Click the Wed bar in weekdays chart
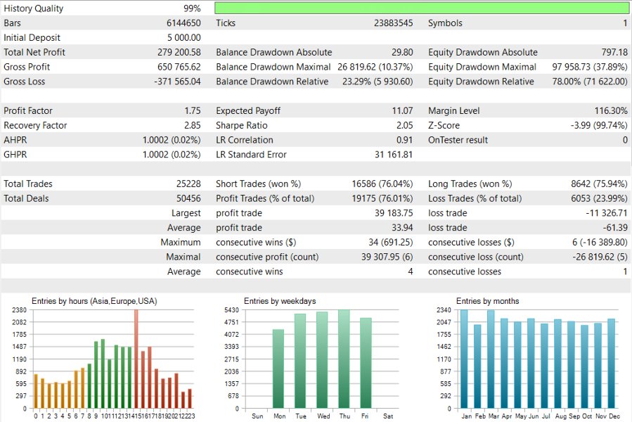 [322, 360]
